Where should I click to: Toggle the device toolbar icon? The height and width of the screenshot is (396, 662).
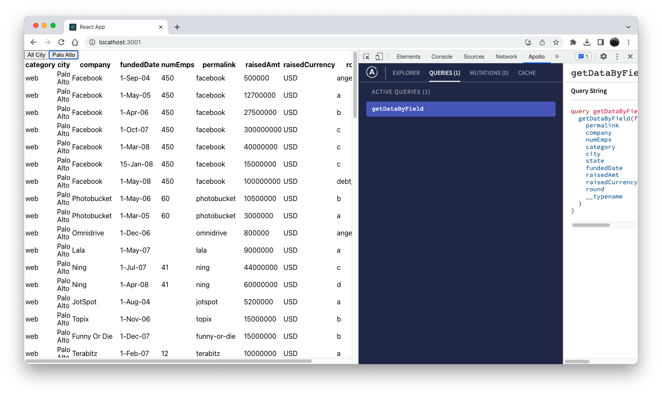click(379, 56)
